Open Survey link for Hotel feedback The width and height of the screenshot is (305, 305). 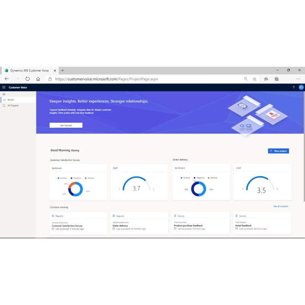click(x=242, y=216)
